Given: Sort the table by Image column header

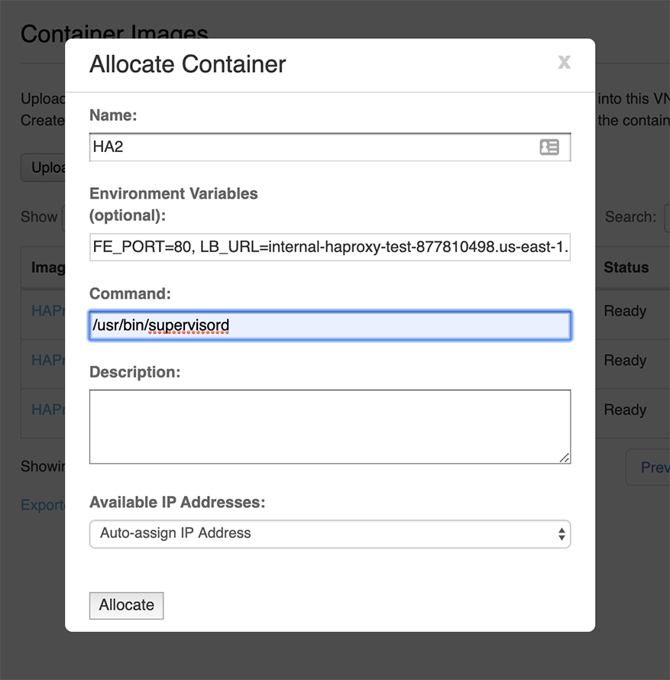Looking at the screenshot, I should (47, 268).
